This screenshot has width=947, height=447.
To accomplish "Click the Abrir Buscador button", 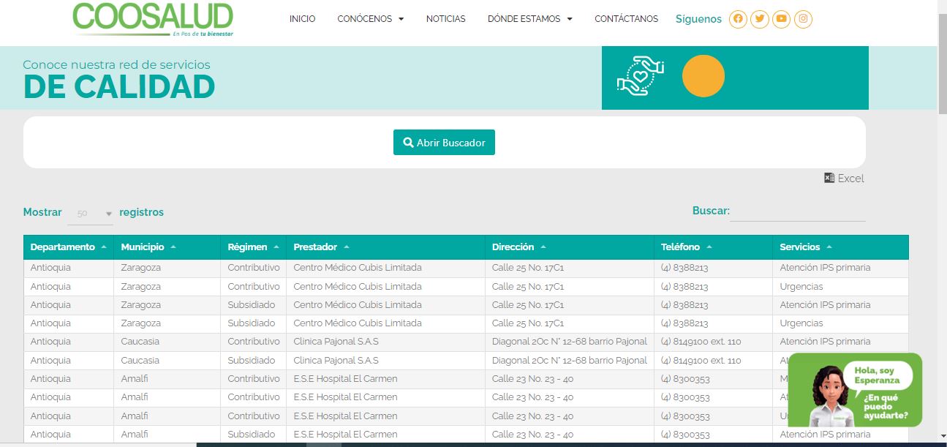I will pyautogui.click(x=444, y=143).
